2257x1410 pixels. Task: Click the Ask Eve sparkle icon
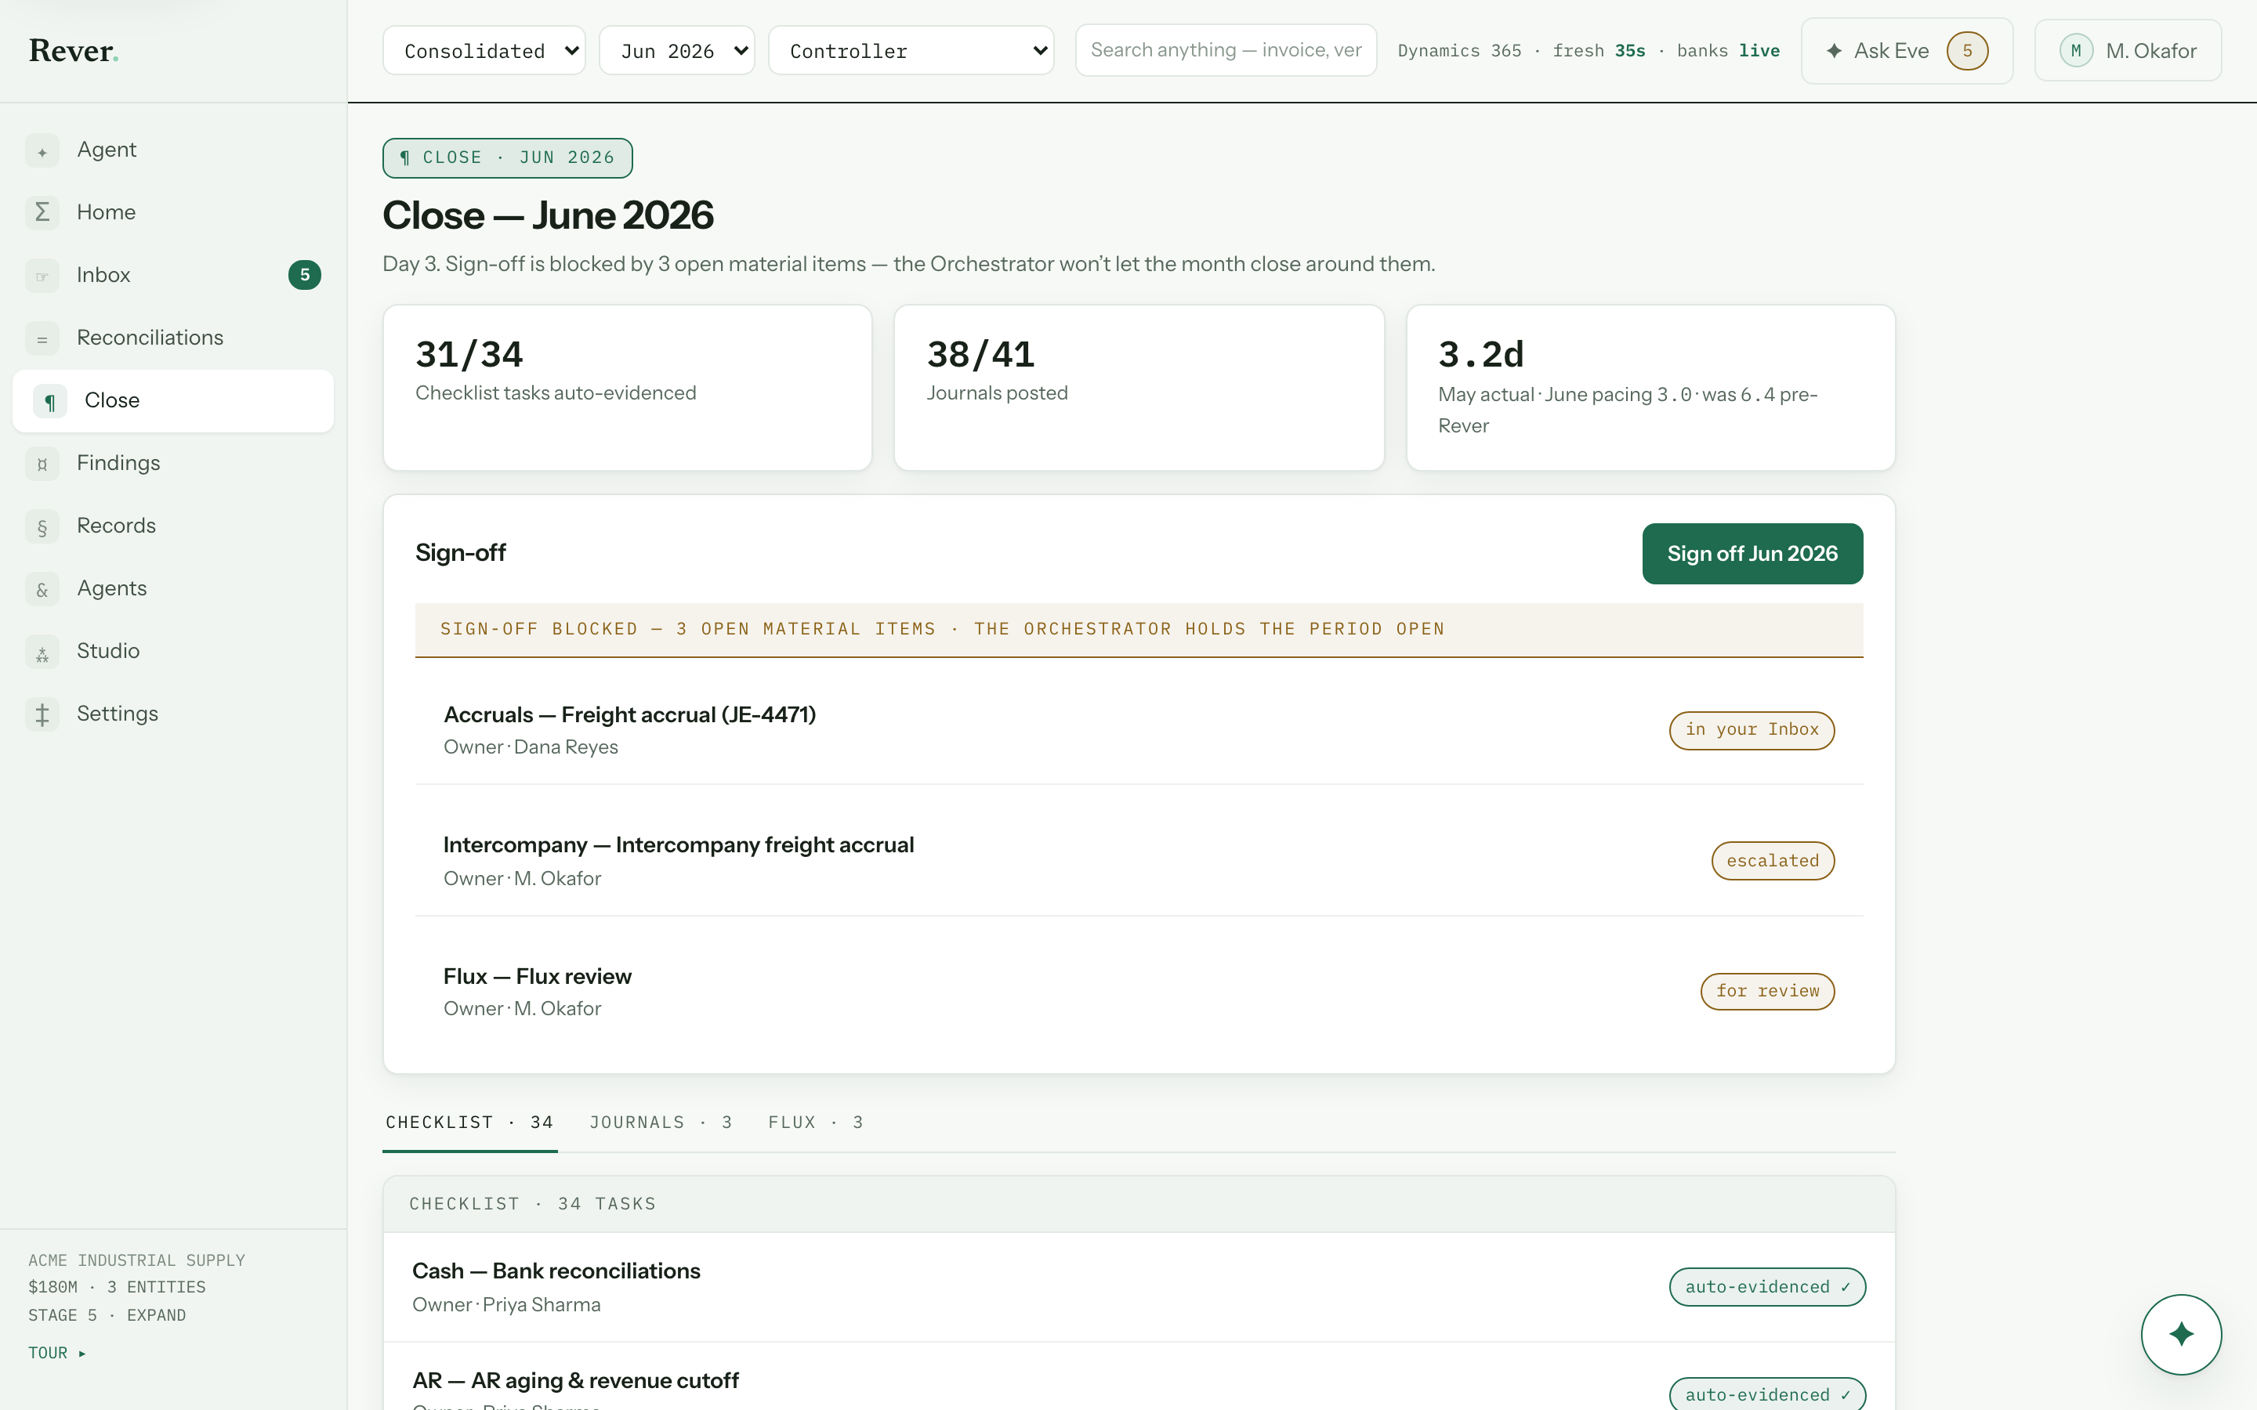(x=1834, y=51)
